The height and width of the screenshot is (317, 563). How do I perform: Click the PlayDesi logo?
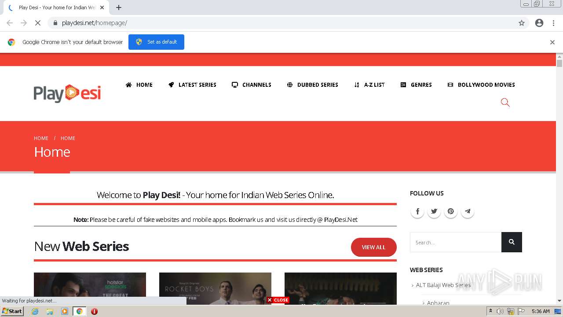pyautogui.click(x=67, y=93)
